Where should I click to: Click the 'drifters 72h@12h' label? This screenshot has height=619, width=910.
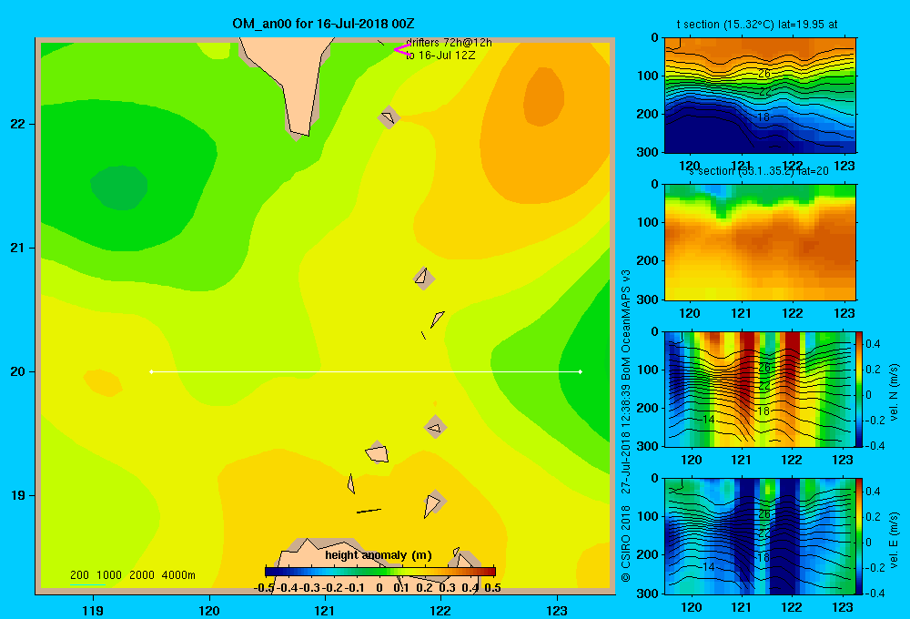pos(449,43)
